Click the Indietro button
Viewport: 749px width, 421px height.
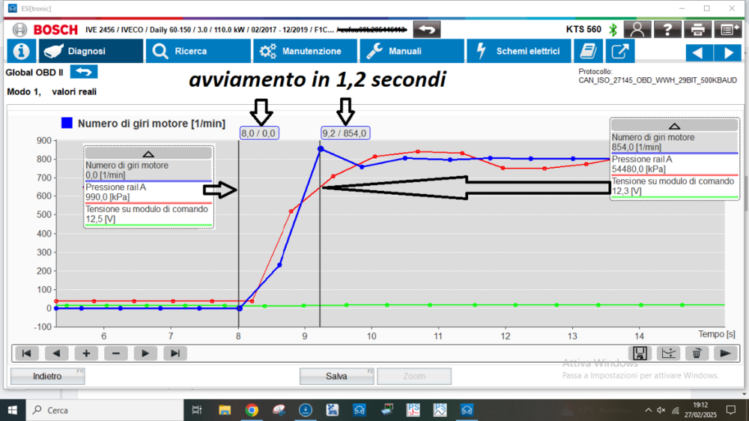coord(47,376)
